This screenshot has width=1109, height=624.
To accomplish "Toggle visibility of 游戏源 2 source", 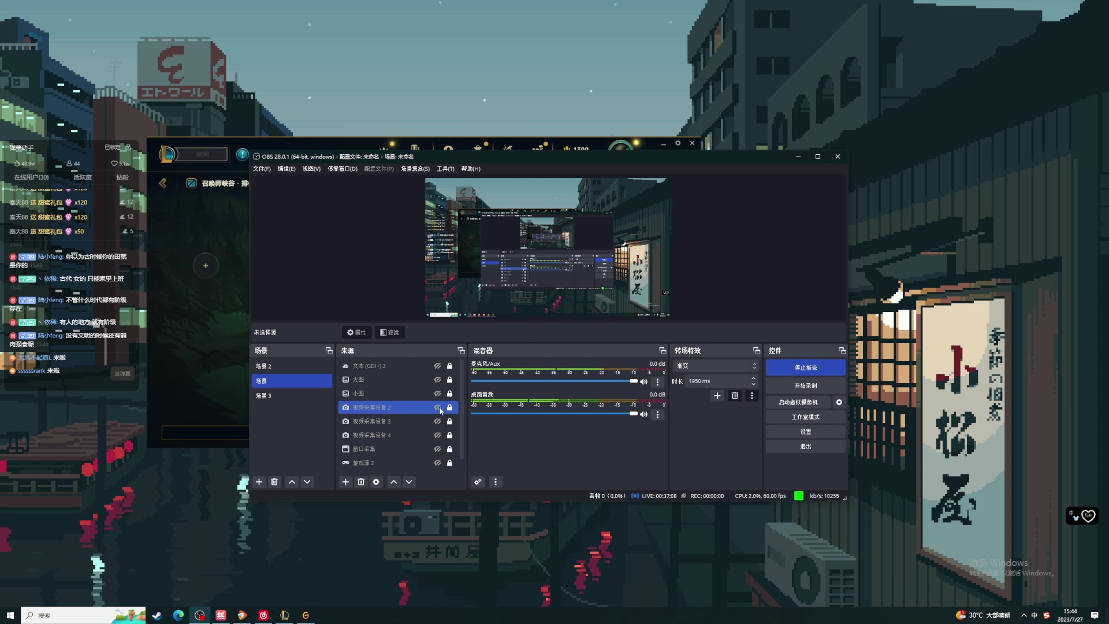I will 437,463.
